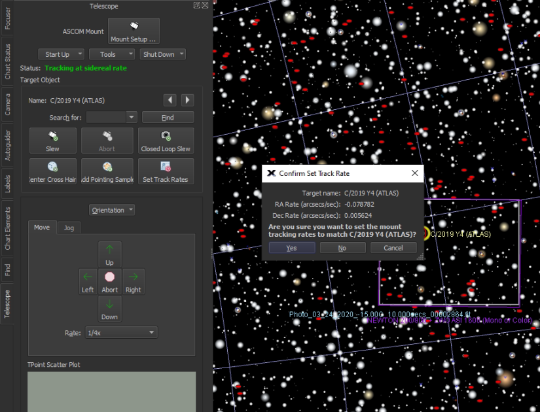Nudge the mount Left
The image size is (540, 412).
pyautogui.click(x=88, y=281)
